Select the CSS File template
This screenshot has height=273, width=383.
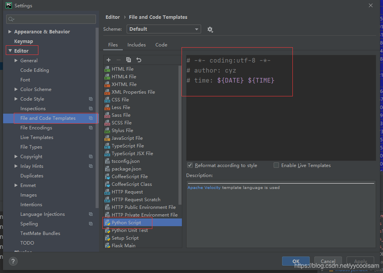point(143,100)
